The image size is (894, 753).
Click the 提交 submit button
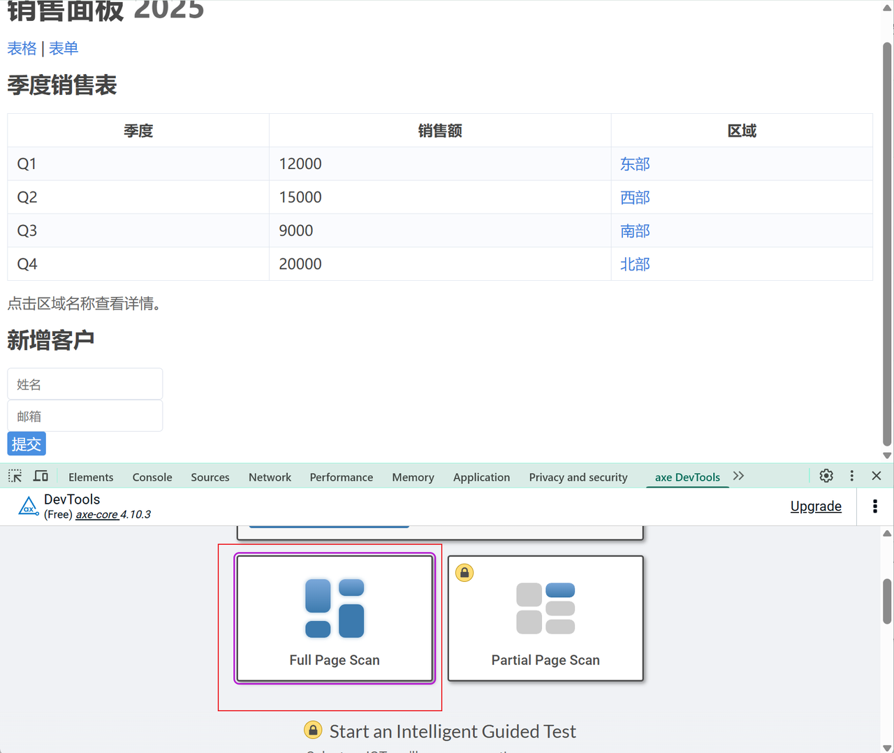pyautogui.click(x=27, y=444)
